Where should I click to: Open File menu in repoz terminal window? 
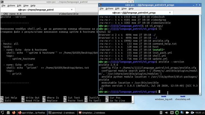(4, 6)
